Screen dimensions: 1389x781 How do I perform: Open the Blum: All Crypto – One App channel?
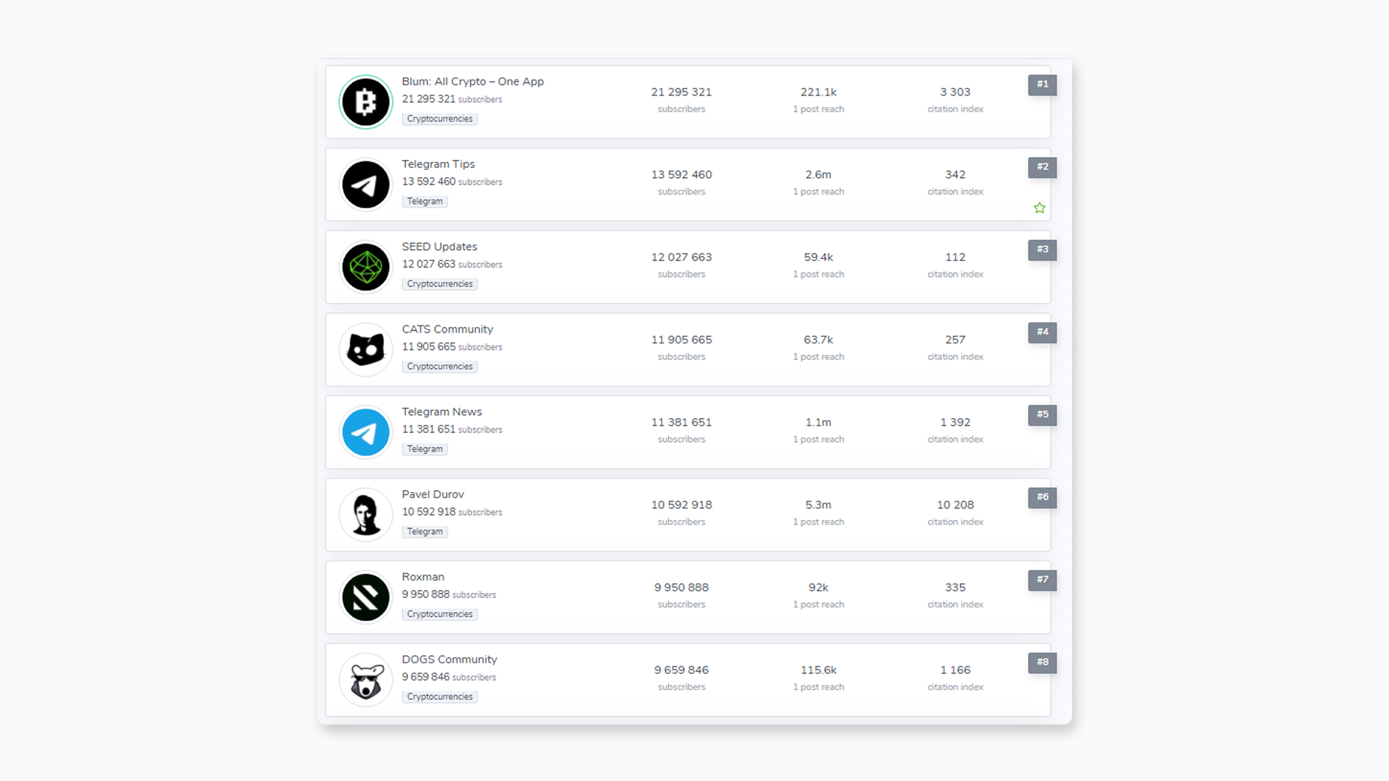[x=473, y=81]
